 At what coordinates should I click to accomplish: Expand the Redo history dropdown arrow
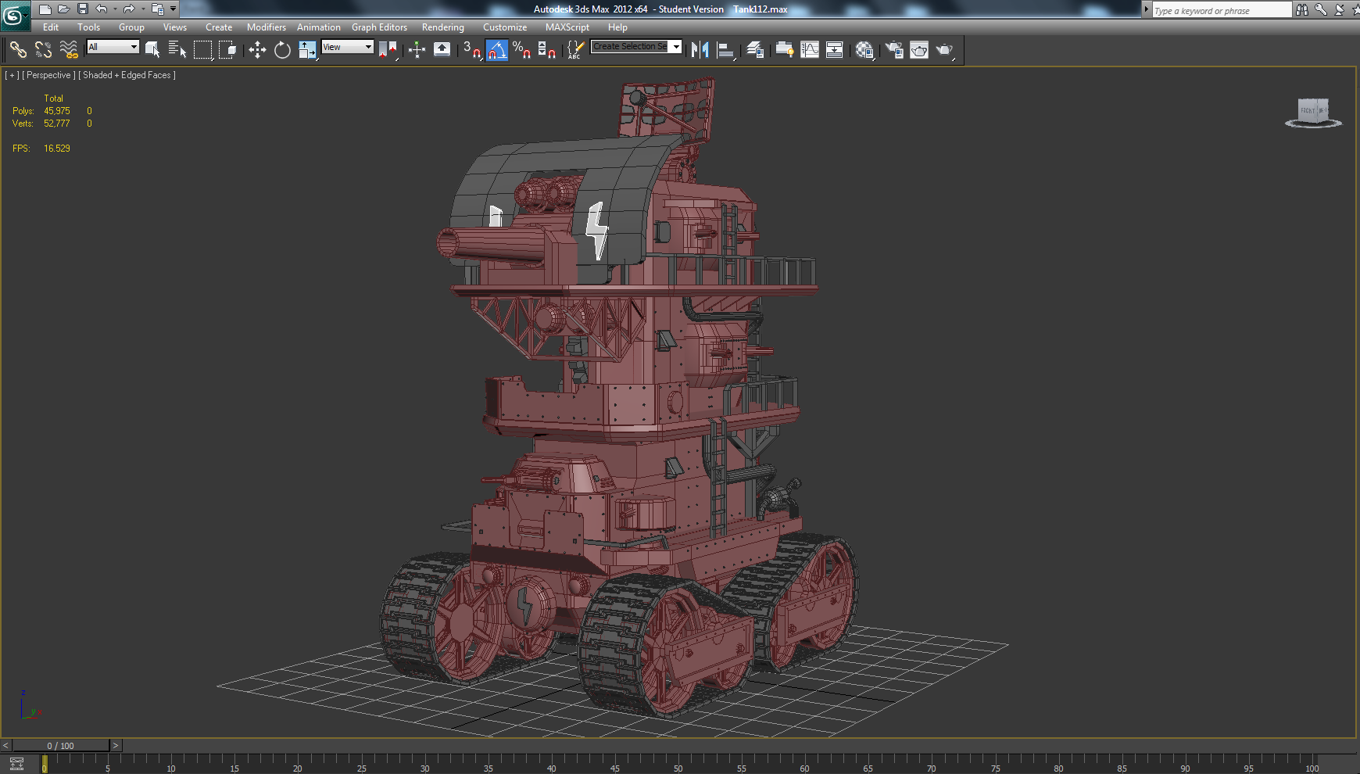tap(142, 9)
